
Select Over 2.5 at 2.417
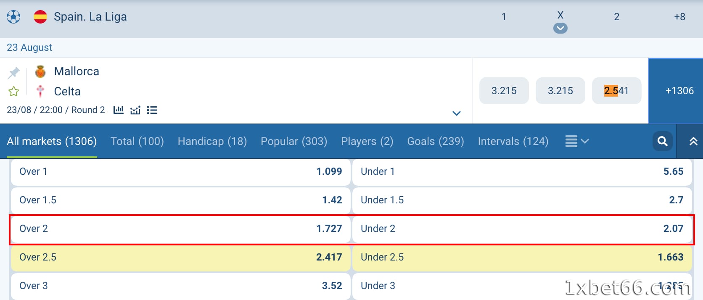click(x=180, y=257)
